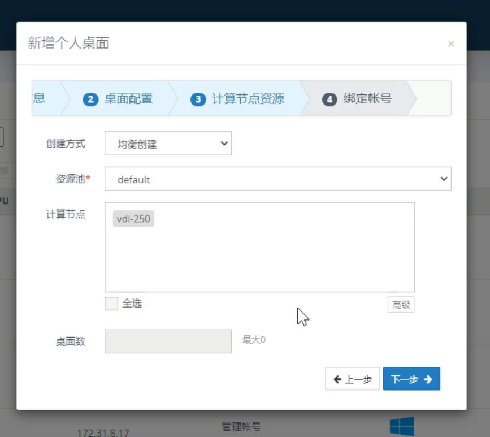
Task: Click the chevron arrow of 资源池 select
Action: (x=443, y=179)
